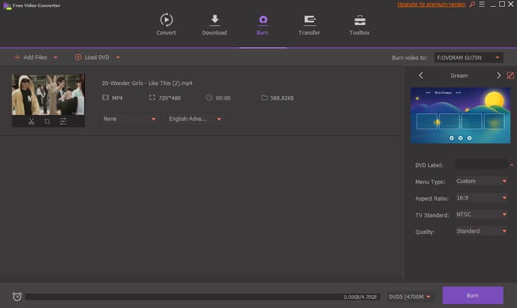Open the Quality Standard dropdown
The image size is (517, 308).
pos(481,231)
